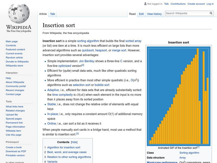Open the View history tab
This screenshot has height=163, width=217.
pyautogui.click(x=154, y=14)
